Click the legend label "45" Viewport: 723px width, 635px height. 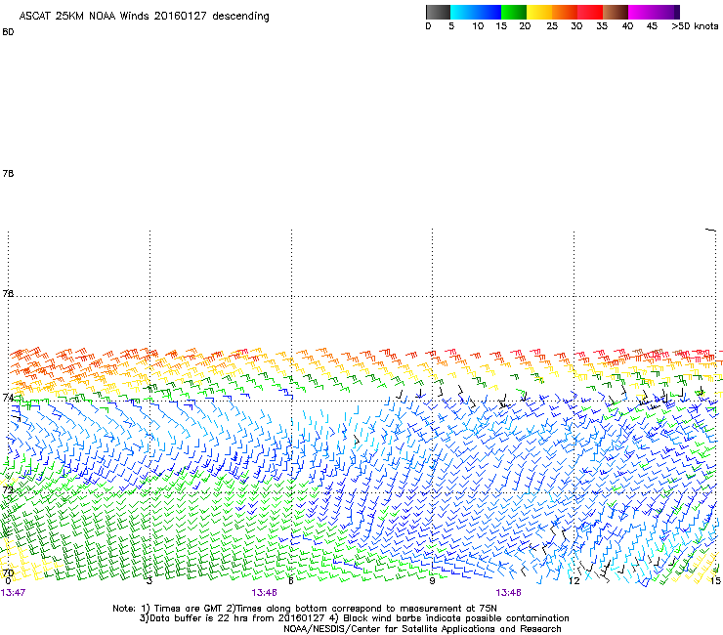652,26
